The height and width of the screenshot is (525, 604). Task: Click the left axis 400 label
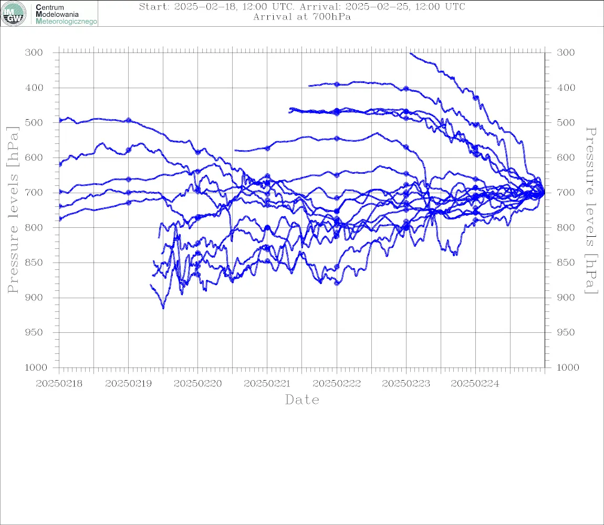click(x=34, y=88)
